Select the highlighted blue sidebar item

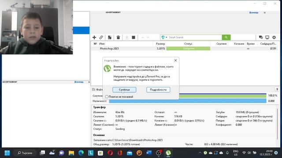[x=81, y=30]
